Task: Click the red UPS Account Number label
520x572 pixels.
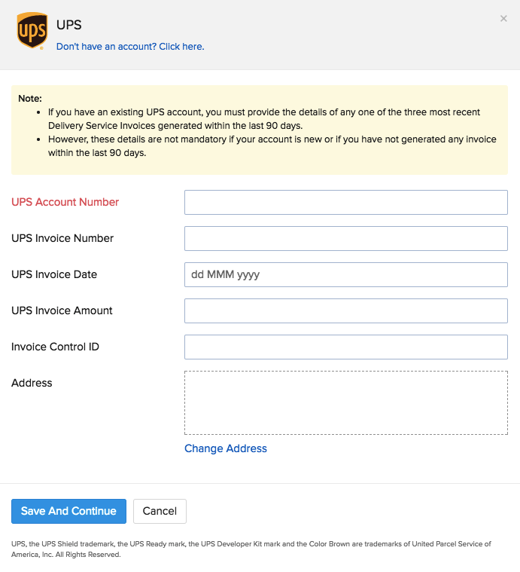Action: point(65,202)
